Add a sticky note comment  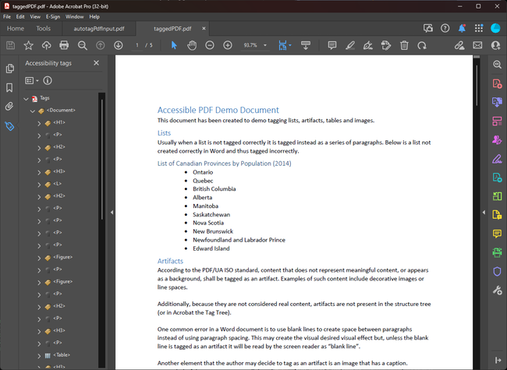tap(331, 45)
